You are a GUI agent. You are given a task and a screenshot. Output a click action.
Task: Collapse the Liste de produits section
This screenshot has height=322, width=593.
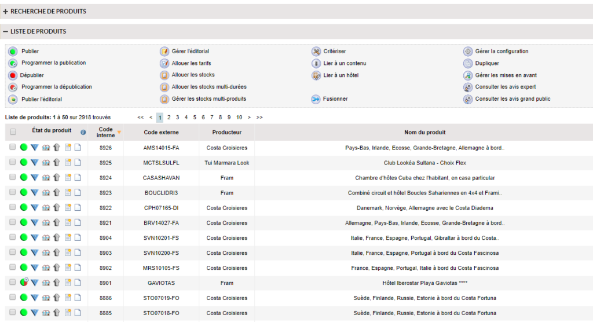pos(6,31)
